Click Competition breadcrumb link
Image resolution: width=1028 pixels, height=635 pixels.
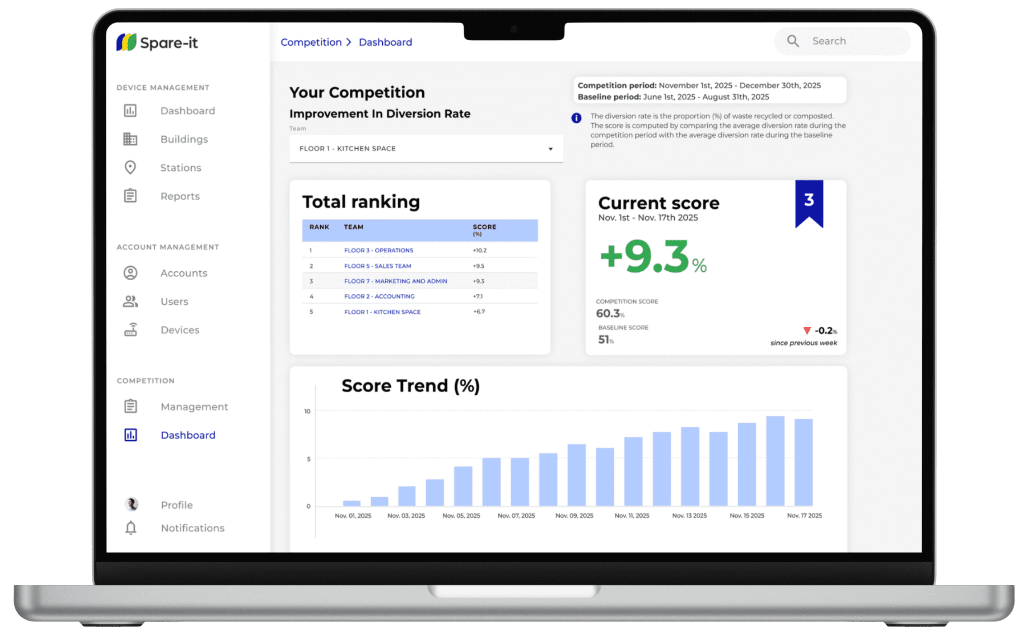coord(311,43)
